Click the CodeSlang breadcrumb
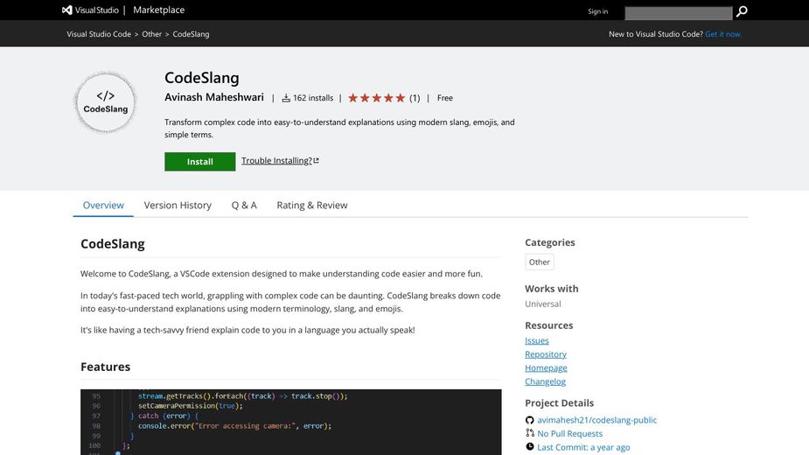The width and height of the screenshot is (809, 455). pyautogui.click(x=191, y=34)
